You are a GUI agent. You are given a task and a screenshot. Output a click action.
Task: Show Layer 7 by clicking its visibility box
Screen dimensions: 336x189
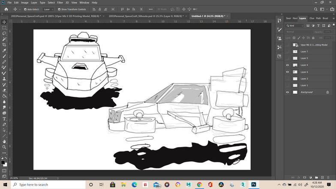tap(288, 51)
